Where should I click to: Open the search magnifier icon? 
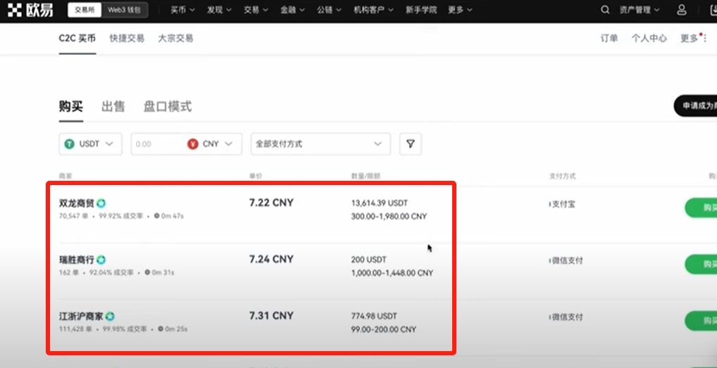pyautogui.click(x=605, y=10)
